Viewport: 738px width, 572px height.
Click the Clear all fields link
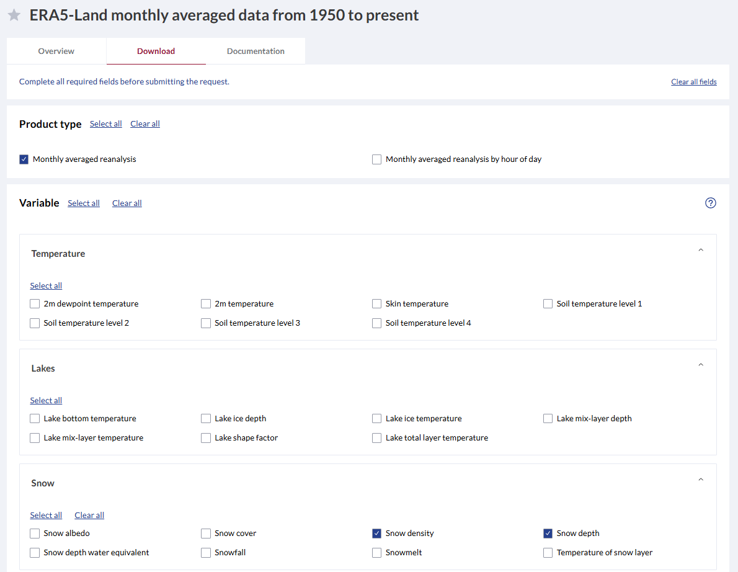click(x=694, y=82)
